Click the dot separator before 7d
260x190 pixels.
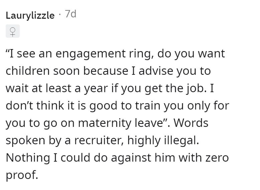pyautogui.click(x=60, y=14)
